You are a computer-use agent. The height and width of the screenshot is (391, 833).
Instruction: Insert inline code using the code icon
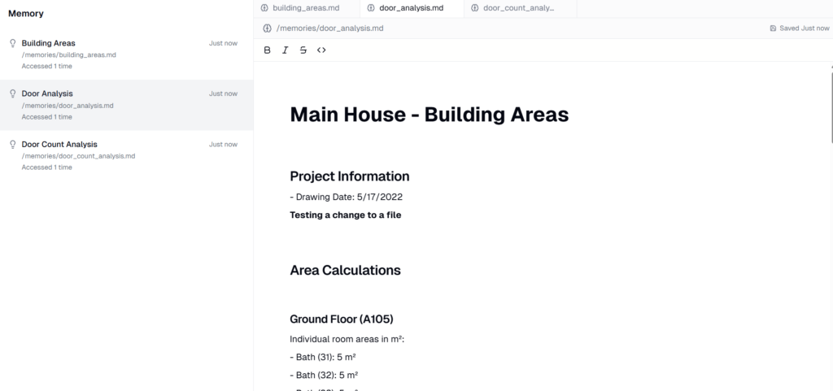point(321,50)
